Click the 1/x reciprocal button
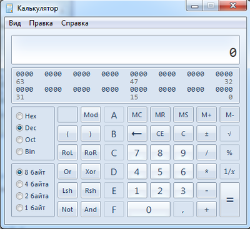The image size is (250, 229). point(229,172)
